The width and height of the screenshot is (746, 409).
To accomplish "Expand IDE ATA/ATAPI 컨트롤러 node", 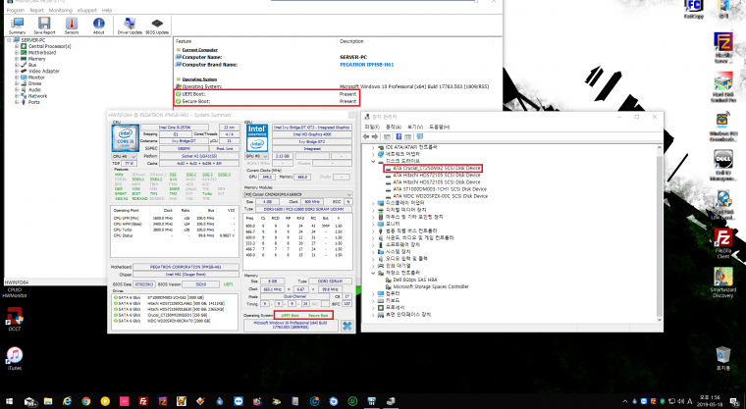I will click(373, 147).
